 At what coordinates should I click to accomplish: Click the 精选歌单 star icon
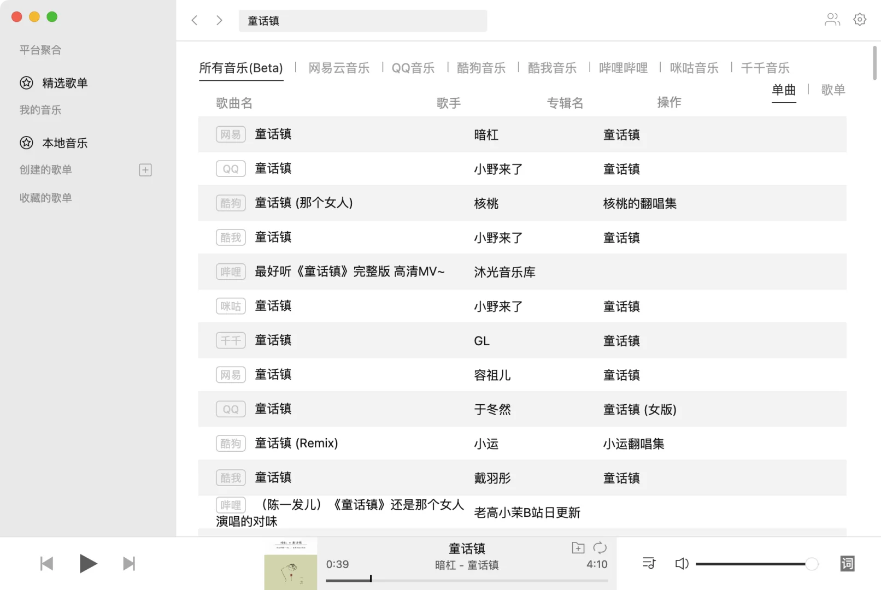pos(26,82)
